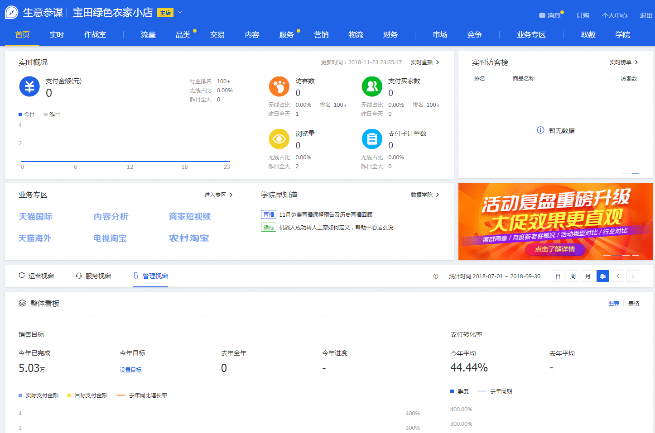
Task: Open 实时直播 chevron link
Action: (425, 62)
